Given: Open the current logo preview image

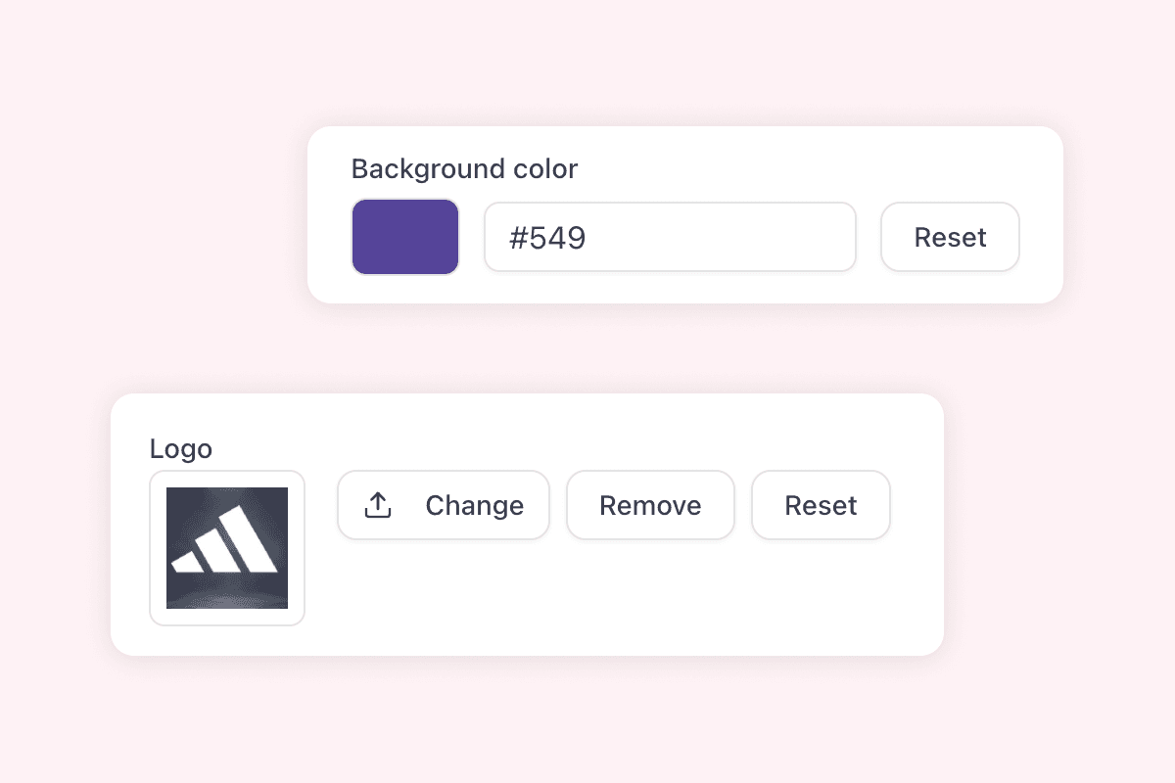Looking at the screenshot, I should 227,547.
